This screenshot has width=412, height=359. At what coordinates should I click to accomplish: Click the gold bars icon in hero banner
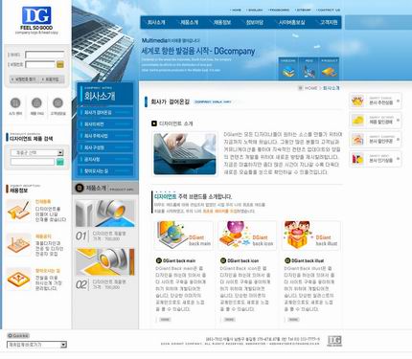pyautogui.click(x=329, y=72)
